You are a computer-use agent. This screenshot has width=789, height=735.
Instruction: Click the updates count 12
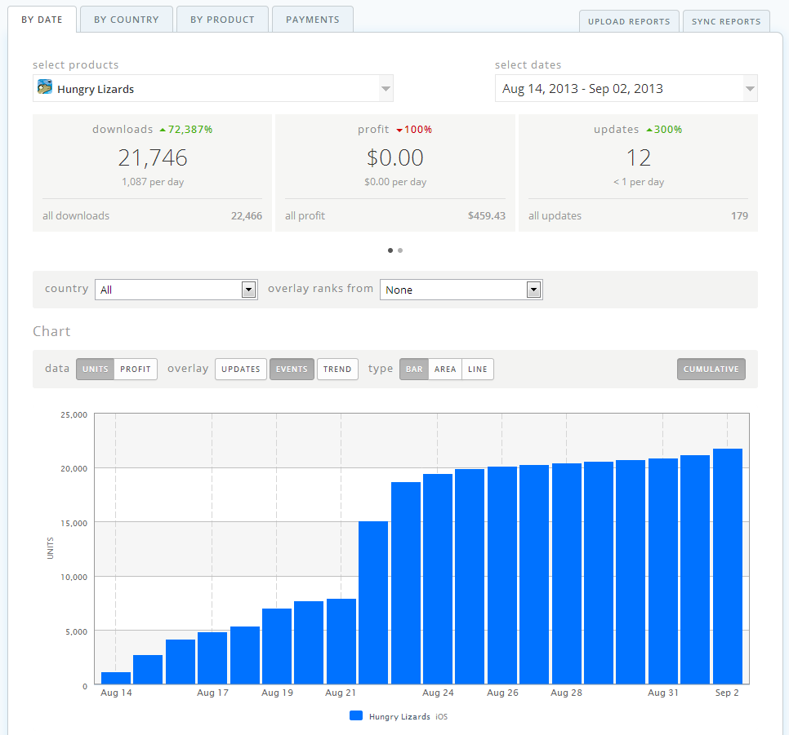(x=639, y=158)
